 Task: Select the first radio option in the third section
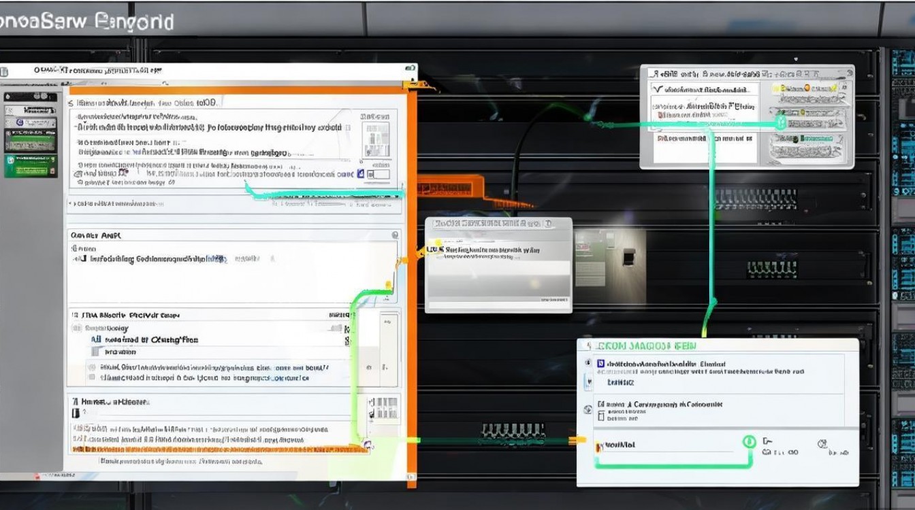pyautogui.click(x=91, y=367)
